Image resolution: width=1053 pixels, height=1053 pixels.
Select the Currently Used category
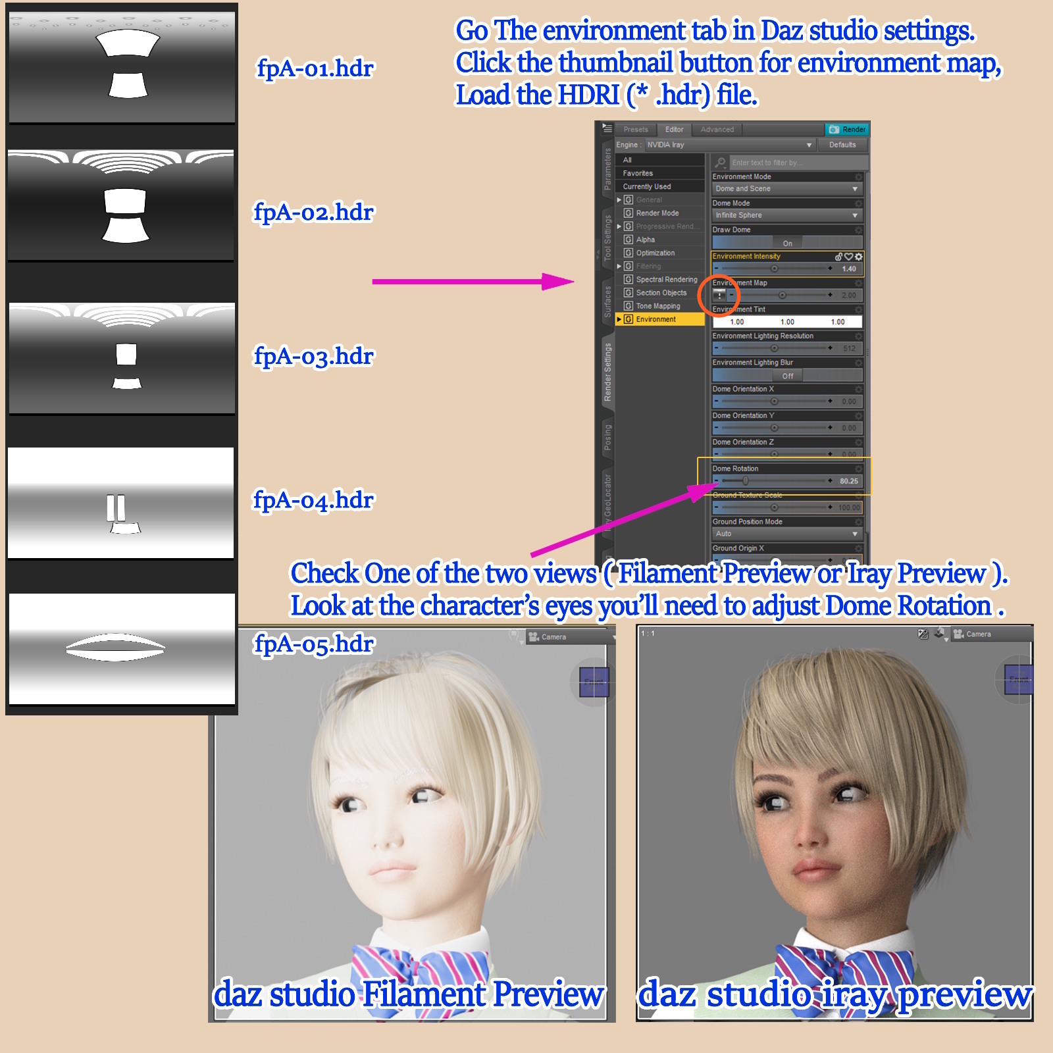click(x=660, y=186)
